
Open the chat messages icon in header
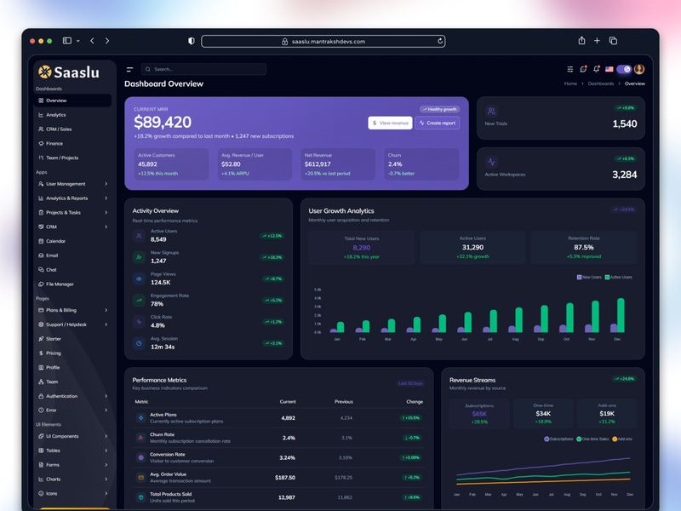pyautogui.click(x=583, y=69)
